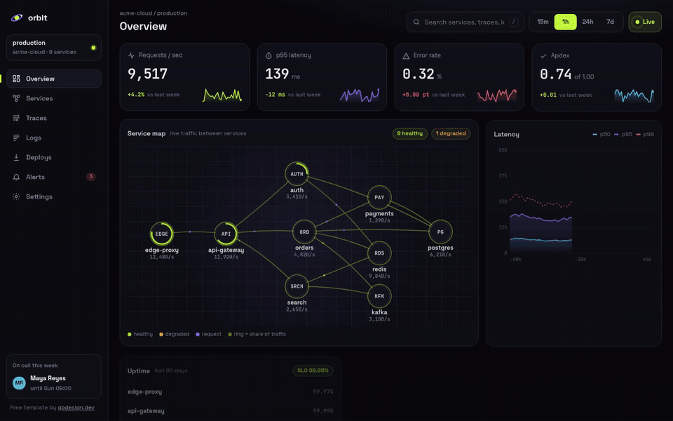Screen dimensions: 673x421
Task: Follow the godesign.dev link
Action: tap(76, 408)
